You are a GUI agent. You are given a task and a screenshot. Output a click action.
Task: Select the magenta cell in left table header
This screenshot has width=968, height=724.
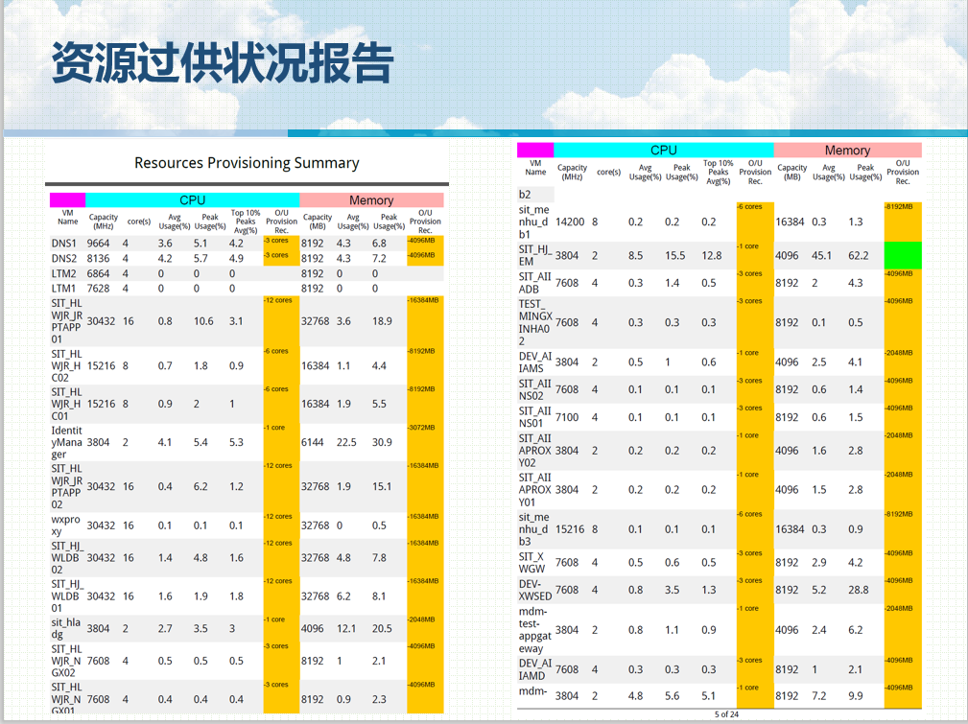point(67,200)
